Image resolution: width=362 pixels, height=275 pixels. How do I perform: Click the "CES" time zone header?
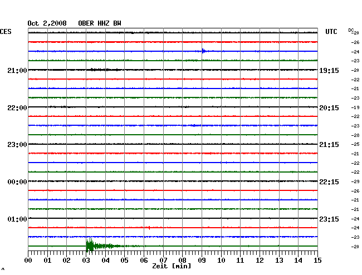click(x=6, y=32)
